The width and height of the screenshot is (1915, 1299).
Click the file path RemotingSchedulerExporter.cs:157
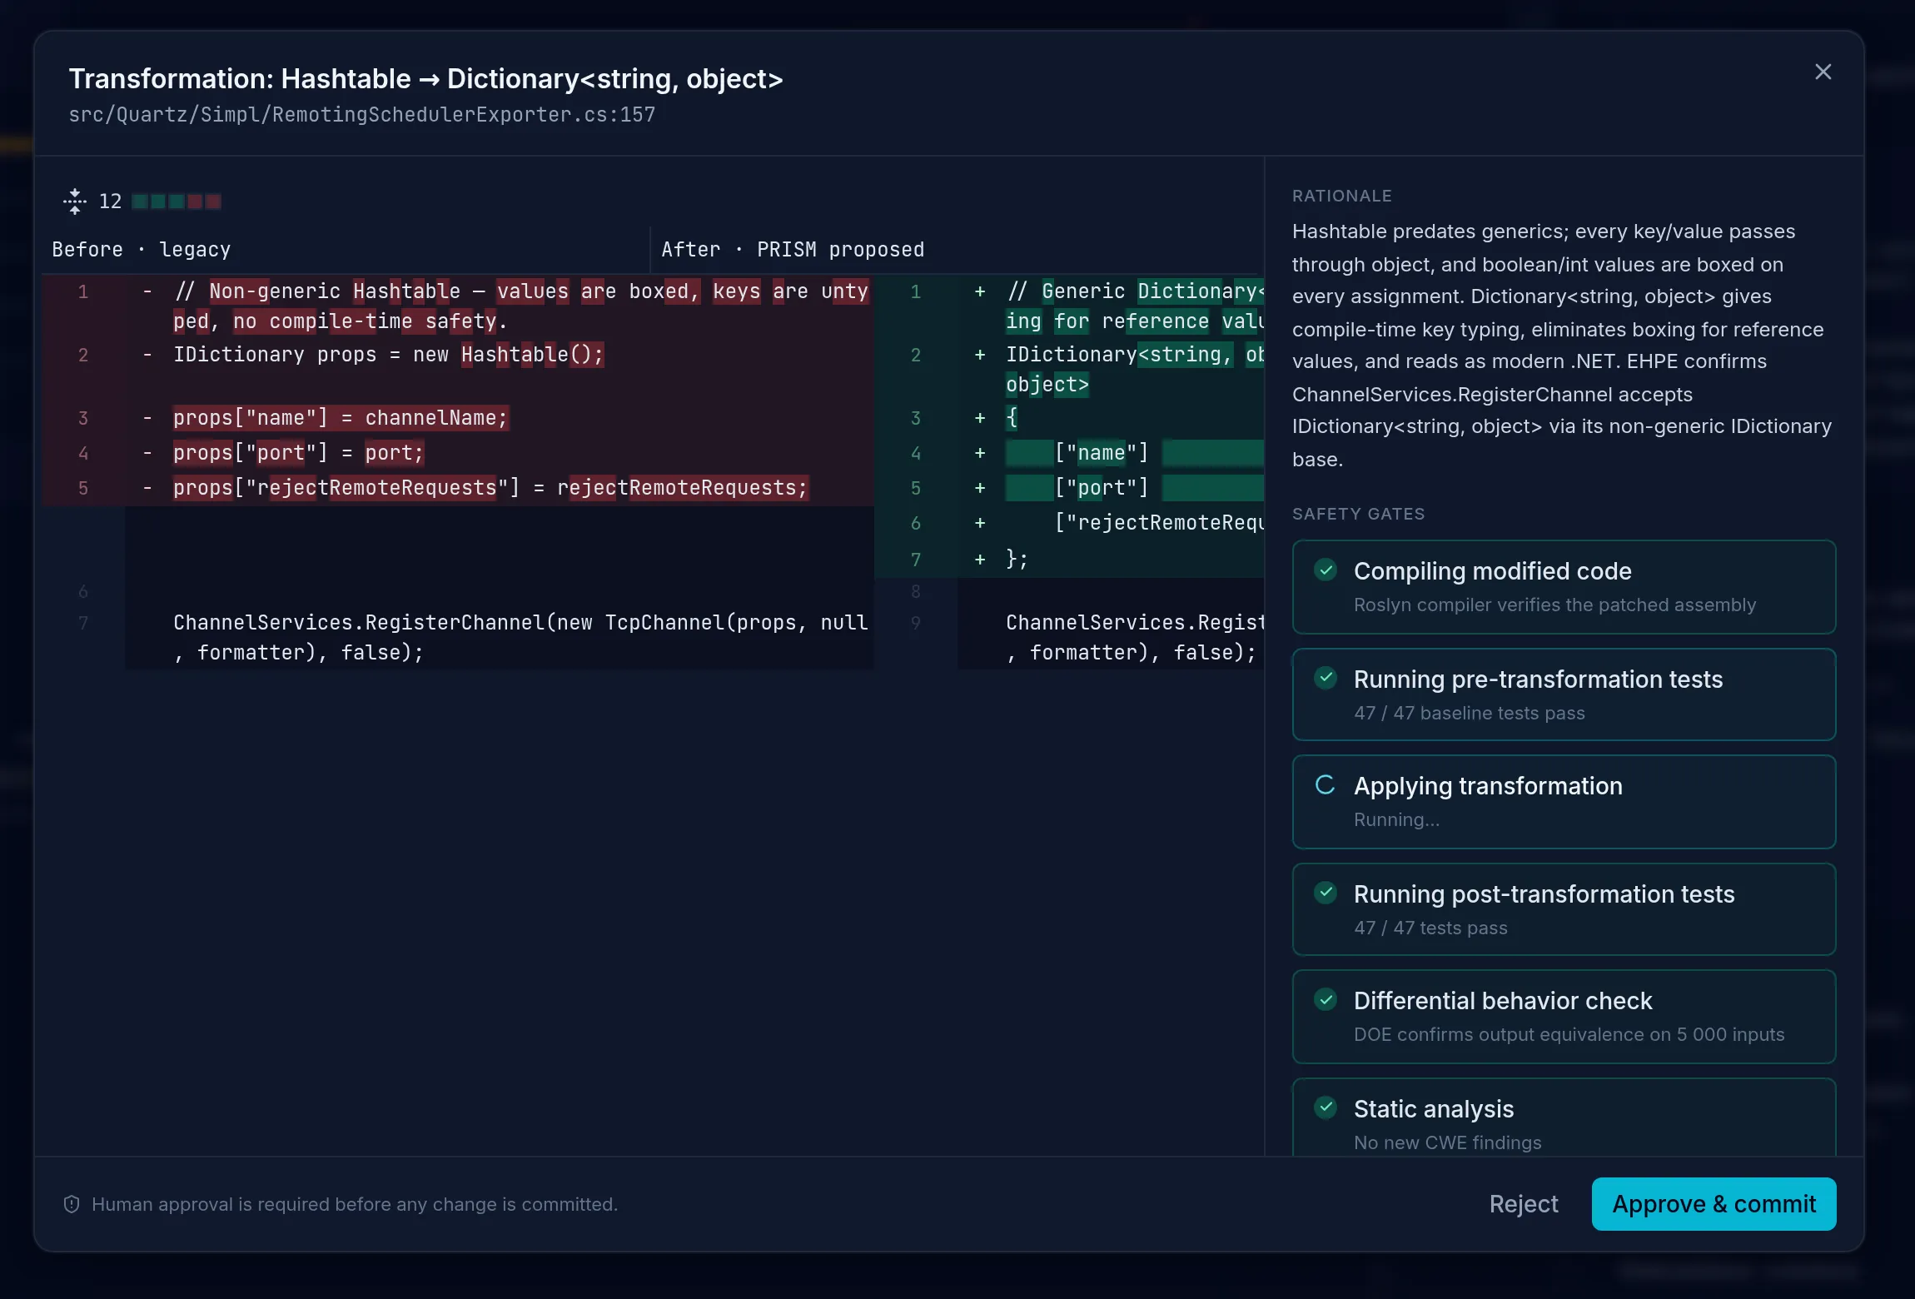362,115
